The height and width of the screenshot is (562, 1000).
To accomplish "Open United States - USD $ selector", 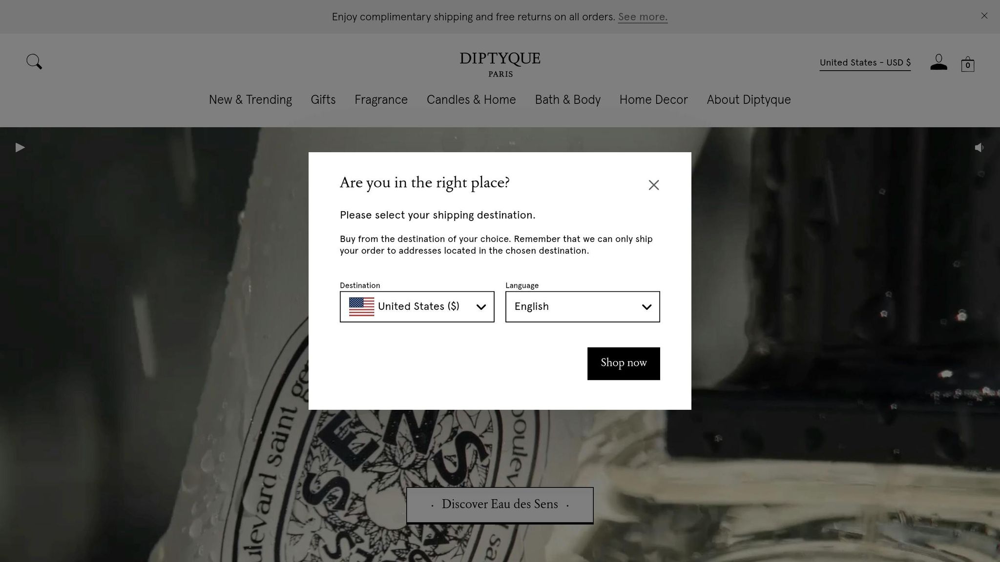I will point(865,63).
